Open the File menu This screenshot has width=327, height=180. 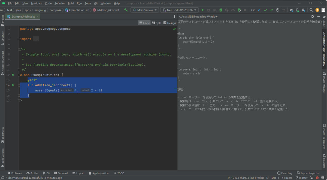tap(10, 4)
